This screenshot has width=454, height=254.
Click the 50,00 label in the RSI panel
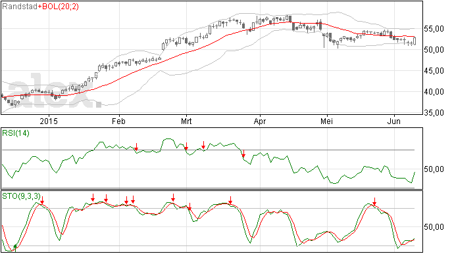[x=434, y=169]
